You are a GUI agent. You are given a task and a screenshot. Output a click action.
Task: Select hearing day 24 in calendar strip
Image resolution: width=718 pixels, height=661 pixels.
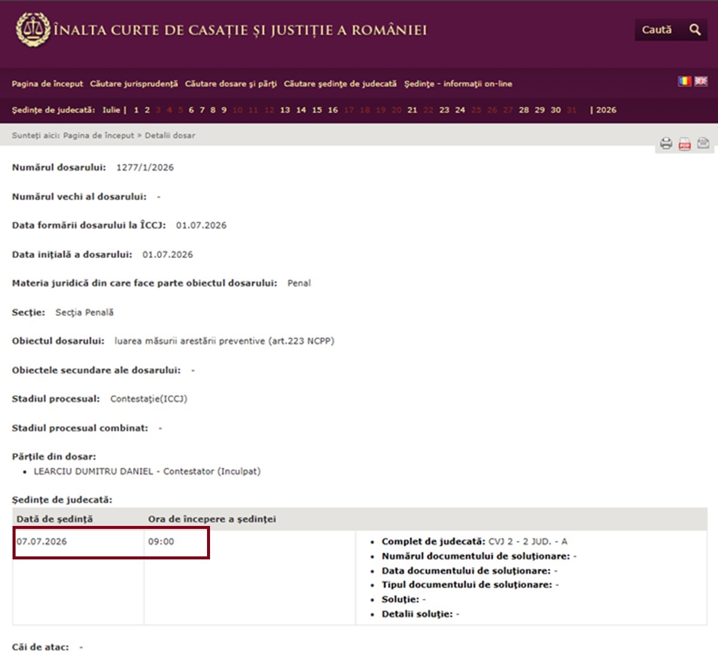460,110
